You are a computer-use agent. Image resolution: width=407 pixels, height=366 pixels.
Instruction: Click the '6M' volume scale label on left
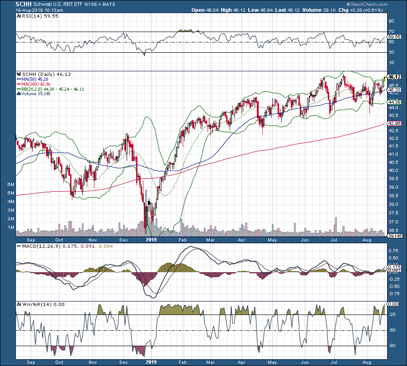coord(11,185)
